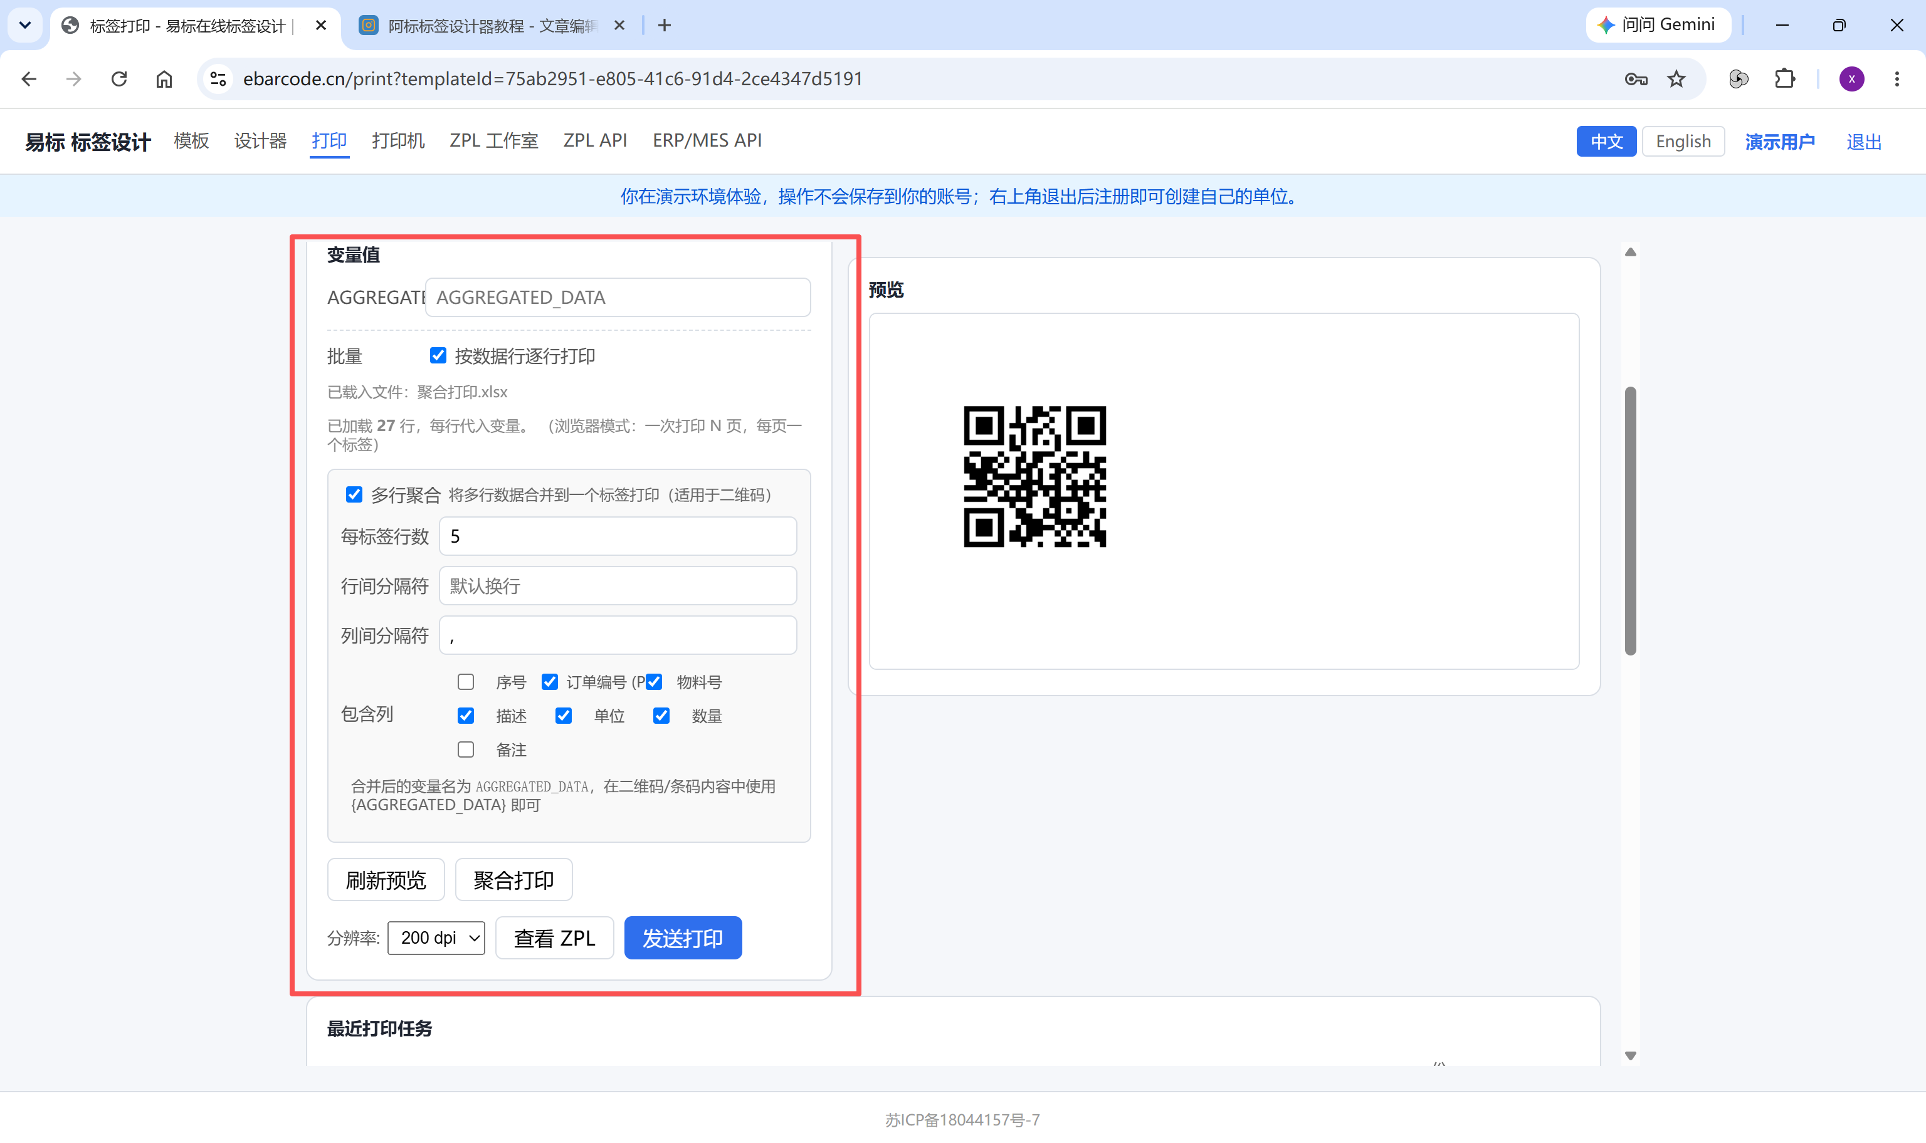1926x1143 pixels.
Task: Open the ERP/MES API navigation item
Action: click(x=707, y=141)
